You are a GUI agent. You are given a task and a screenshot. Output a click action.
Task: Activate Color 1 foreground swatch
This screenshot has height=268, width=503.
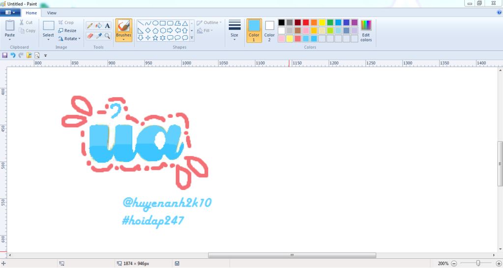[254, 30]
